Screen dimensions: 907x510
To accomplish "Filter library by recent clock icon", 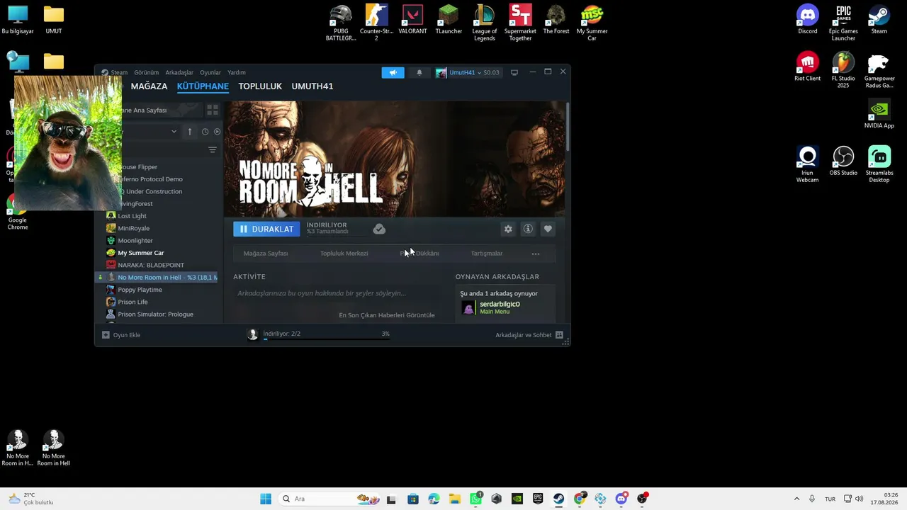I will point(205,132).
